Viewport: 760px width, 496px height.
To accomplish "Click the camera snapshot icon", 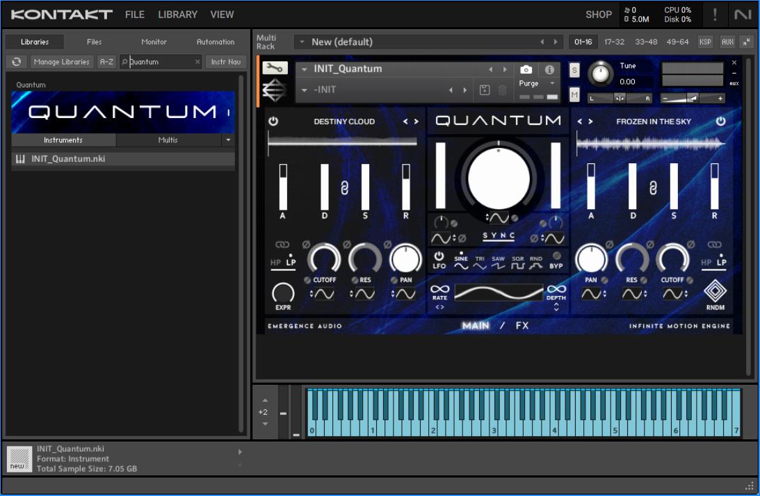I will (526, 69).
